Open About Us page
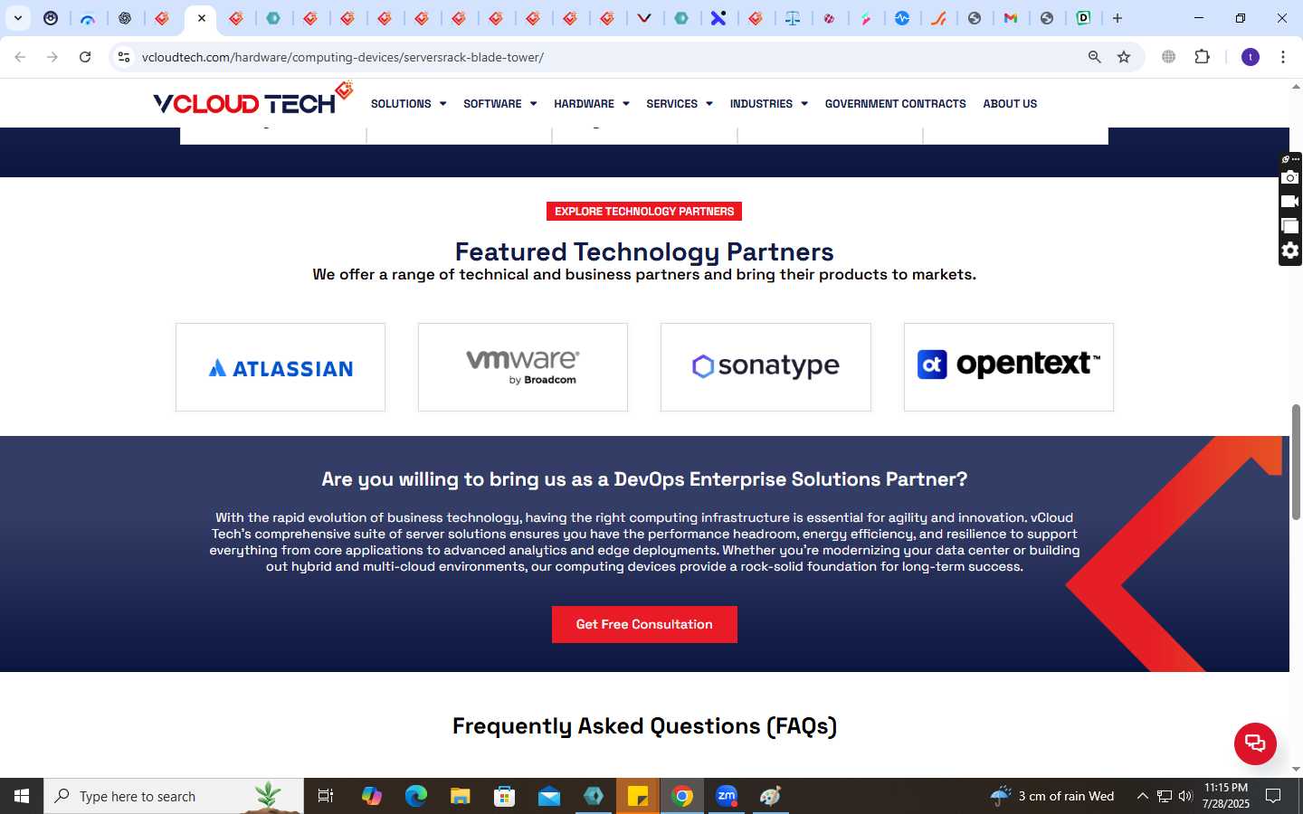The image size is (1303, 814). [1010, 104]
